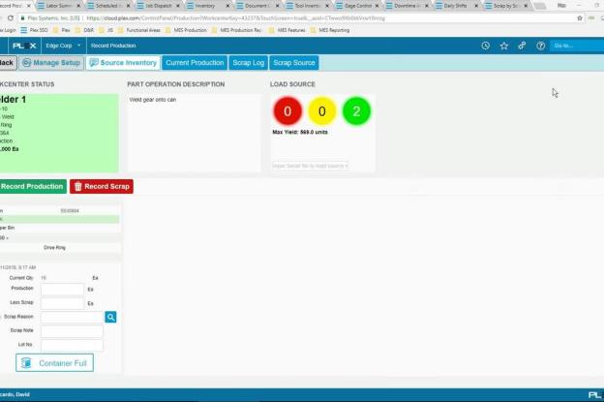Click the Go to search box
The image size is (604, 402).
tap(577, 46)
